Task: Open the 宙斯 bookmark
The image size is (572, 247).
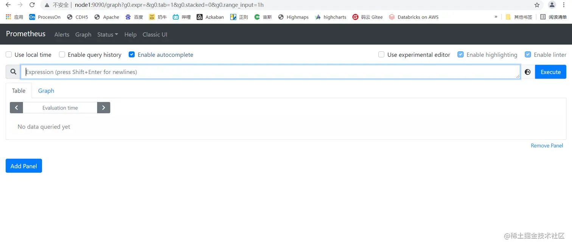Action: click(x=263, y=17)
